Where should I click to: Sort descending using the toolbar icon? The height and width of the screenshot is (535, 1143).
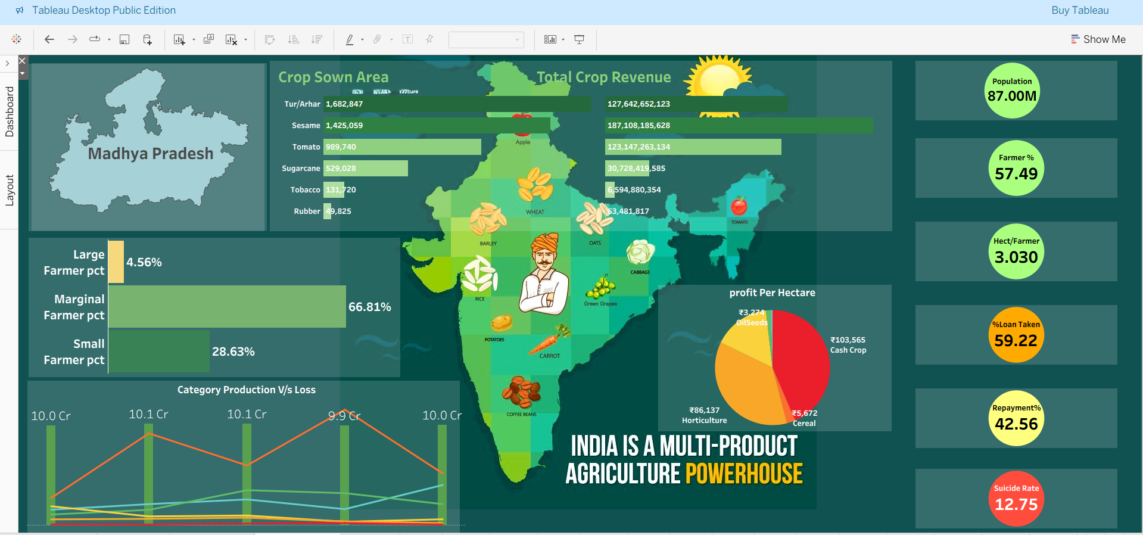click(317, 39)
